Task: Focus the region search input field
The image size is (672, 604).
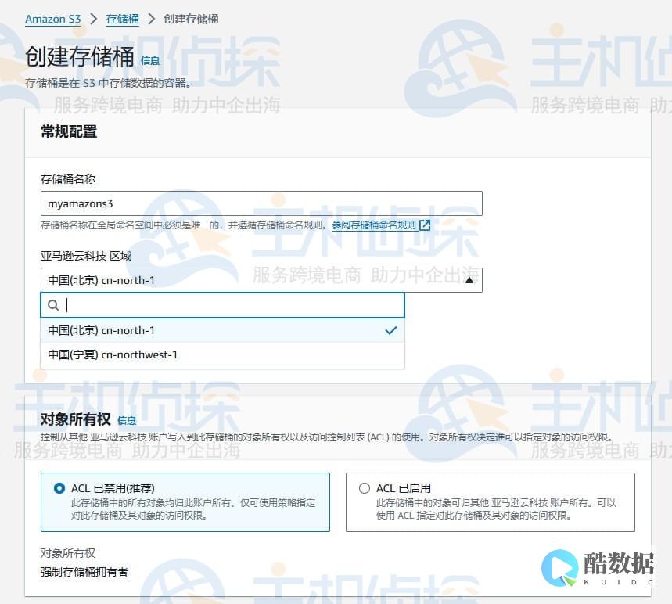Action: click(x=222, y=305)
